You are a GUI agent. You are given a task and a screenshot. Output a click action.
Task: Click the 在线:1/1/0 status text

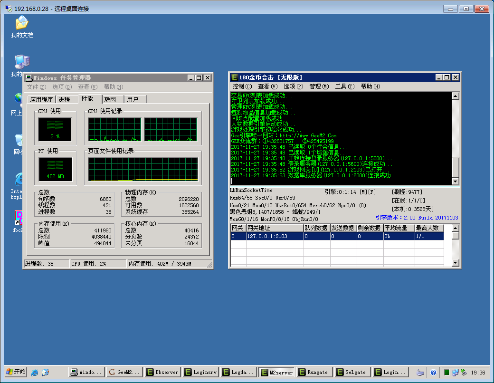tap(408, 201)
